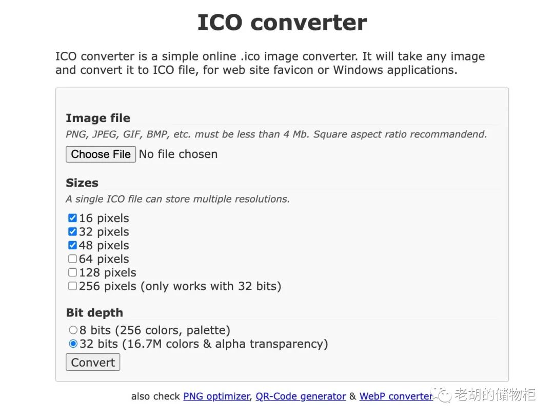Select the 32 bits color depth
The image size is (554, 419).
[73, 344]
